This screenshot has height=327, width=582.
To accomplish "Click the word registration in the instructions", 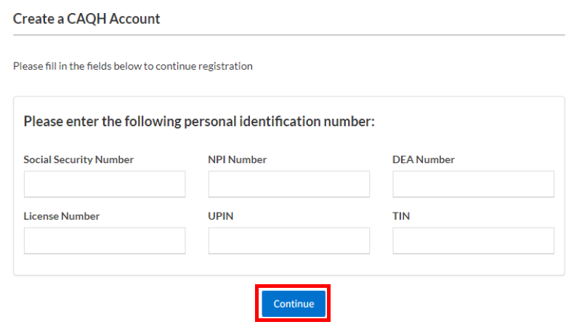I will pos(227,66).
